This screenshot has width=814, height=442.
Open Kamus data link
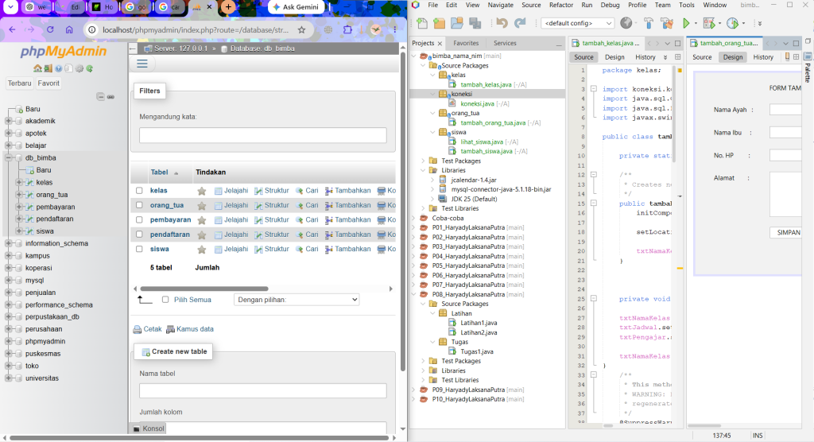[190, 329]
